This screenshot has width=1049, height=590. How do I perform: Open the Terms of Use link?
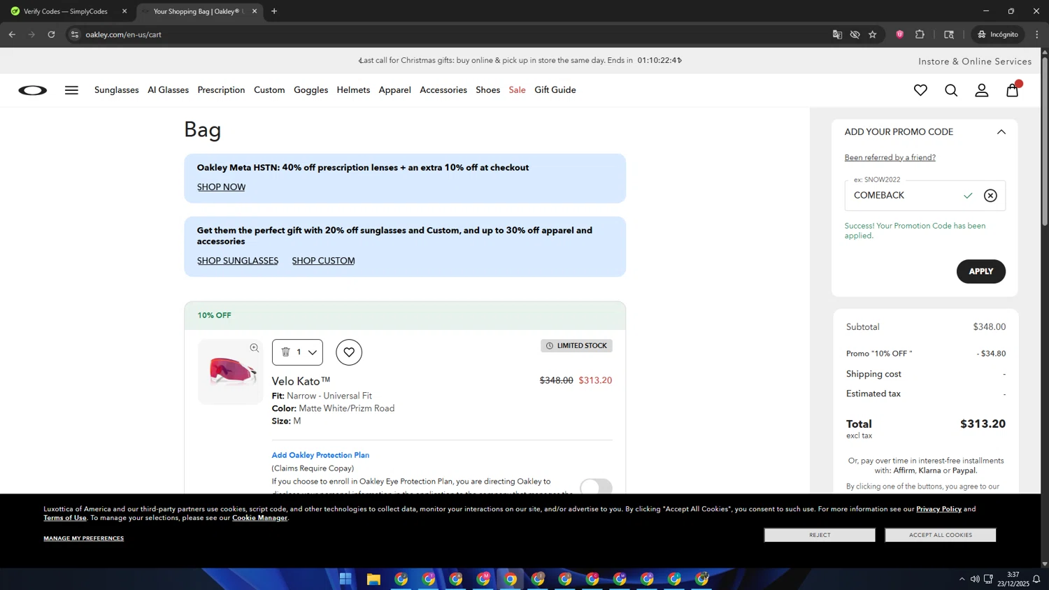65,518
